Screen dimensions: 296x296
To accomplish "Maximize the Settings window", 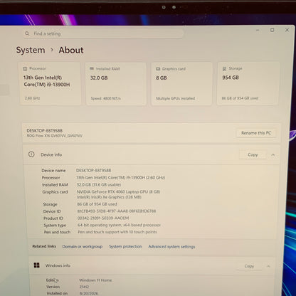I will pyautogui.click(x=273, y=30).
